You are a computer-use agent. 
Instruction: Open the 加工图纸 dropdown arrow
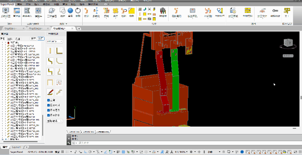pyautogui.click(x=233, y=19)
